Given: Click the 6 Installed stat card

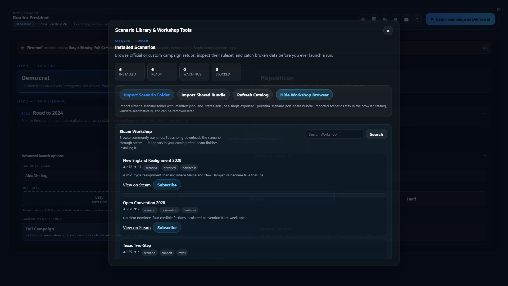Looking at the screenshot, I should pyautogui.click(x=130, y=72).
